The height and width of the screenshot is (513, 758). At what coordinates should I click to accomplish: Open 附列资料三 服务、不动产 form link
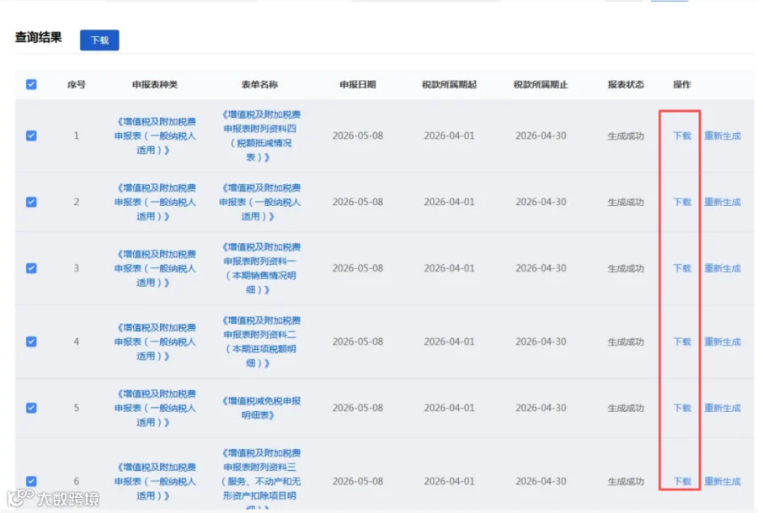260,479
